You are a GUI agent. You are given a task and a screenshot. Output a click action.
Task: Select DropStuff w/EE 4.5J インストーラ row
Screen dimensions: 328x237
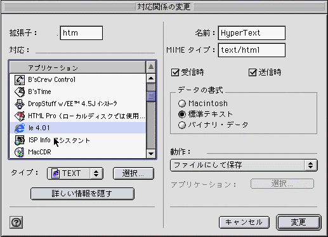click(x=77, y=104)
